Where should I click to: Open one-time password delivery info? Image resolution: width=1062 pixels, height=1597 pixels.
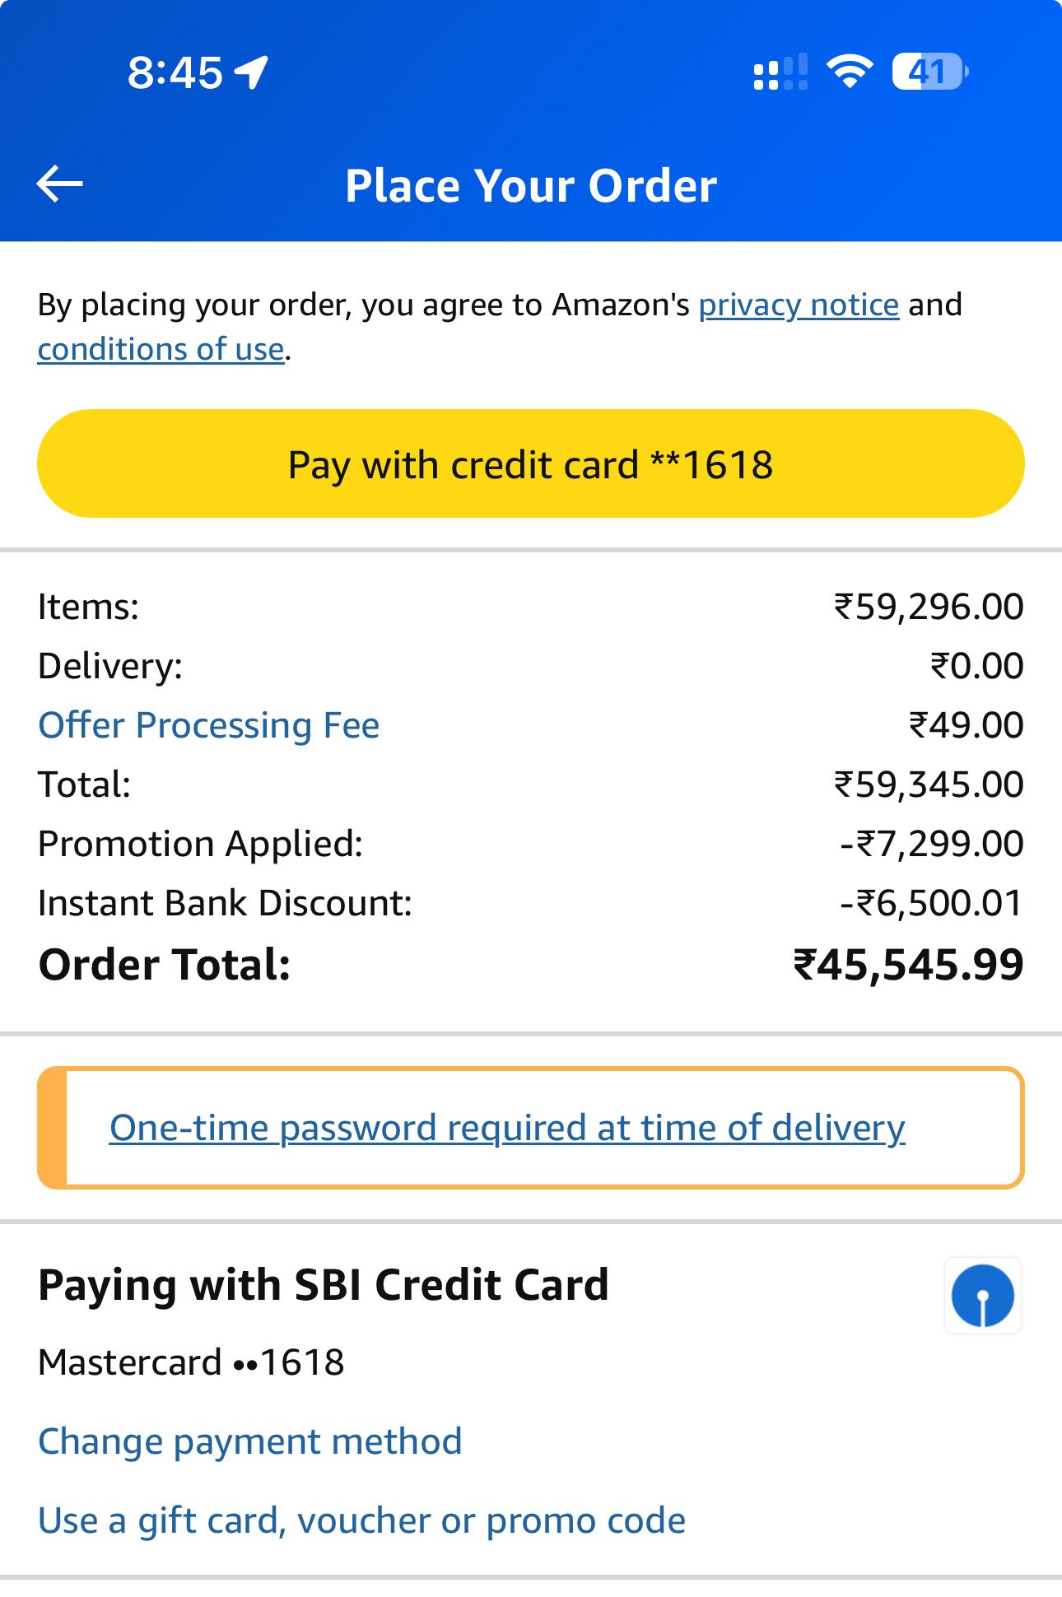[507, 1128]
